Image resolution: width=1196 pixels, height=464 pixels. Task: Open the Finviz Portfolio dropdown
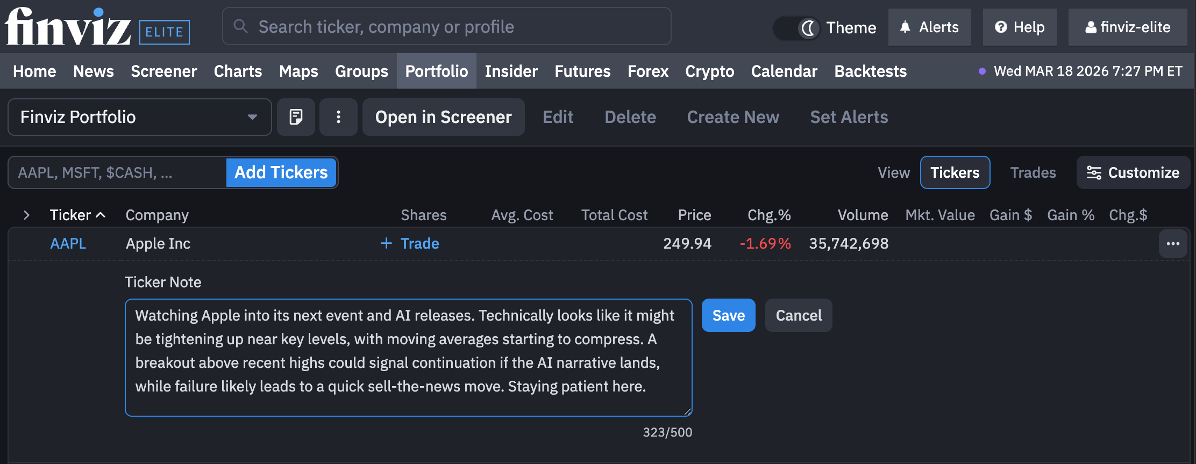tap(139, 117)
